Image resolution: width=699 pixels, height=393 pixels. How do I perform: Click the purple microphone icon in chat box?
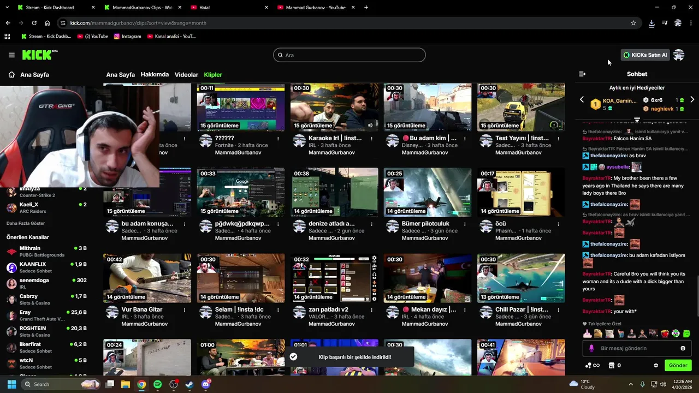(591, 348)
